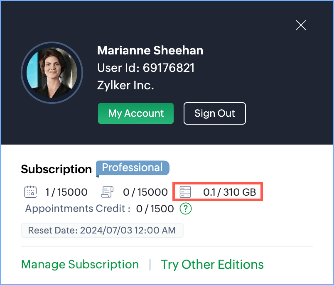This screenshot has width=334, height=285.
Task: Open the Appointments Credit help question mark
Action: click(x=186, y=209)
